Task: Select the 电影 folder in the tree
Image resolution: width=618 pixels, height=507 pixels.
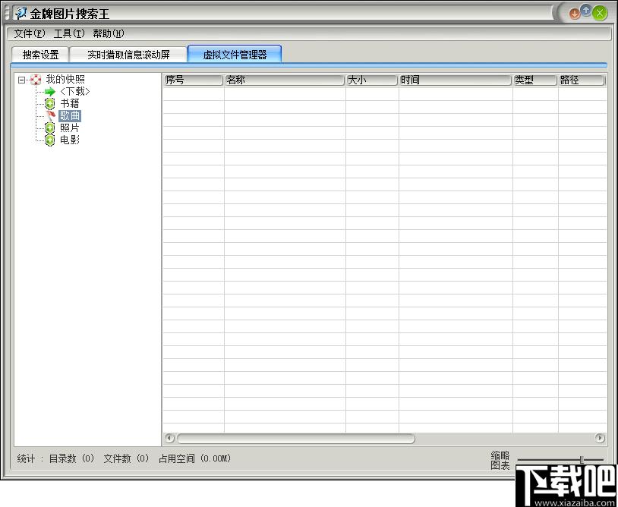Action: pos(70,140)
